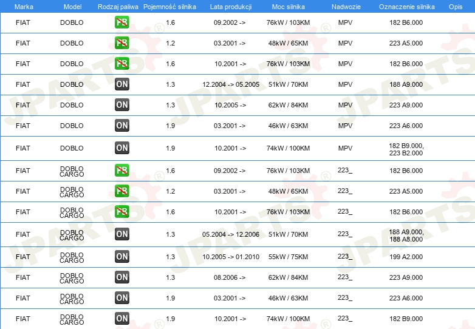Click ON diesel icon for Doblo MPV 74kW row
This screenshot has height=329, width=475.
pos(121,148)
